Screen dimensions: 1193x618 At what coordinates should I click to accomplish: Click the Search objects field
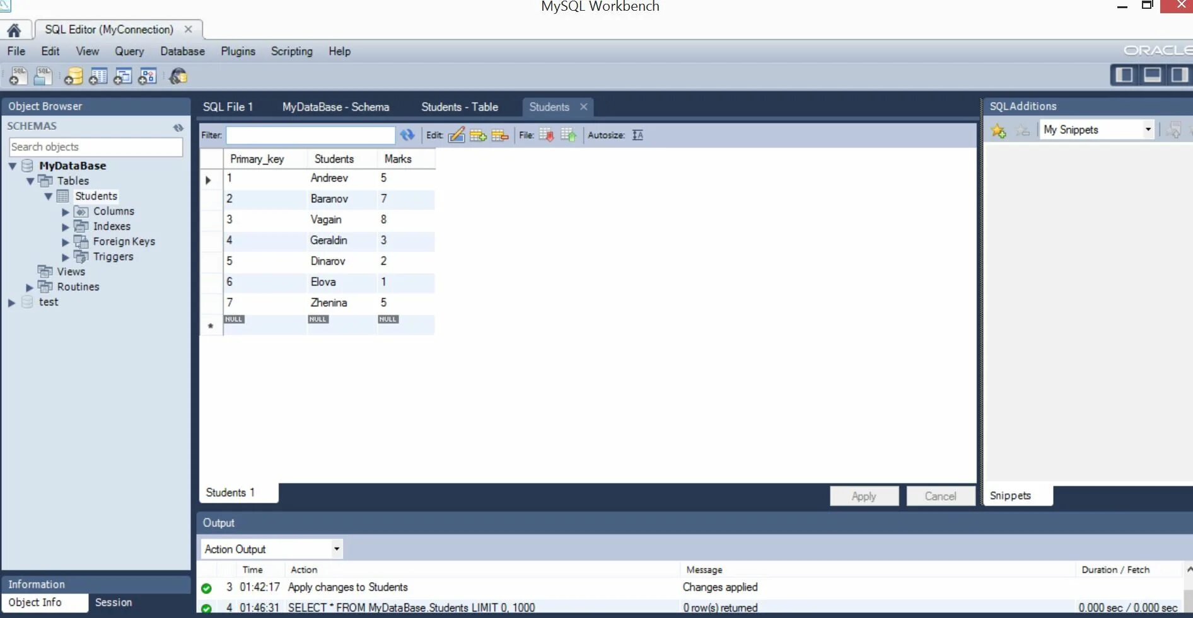(x=96, y=147)
